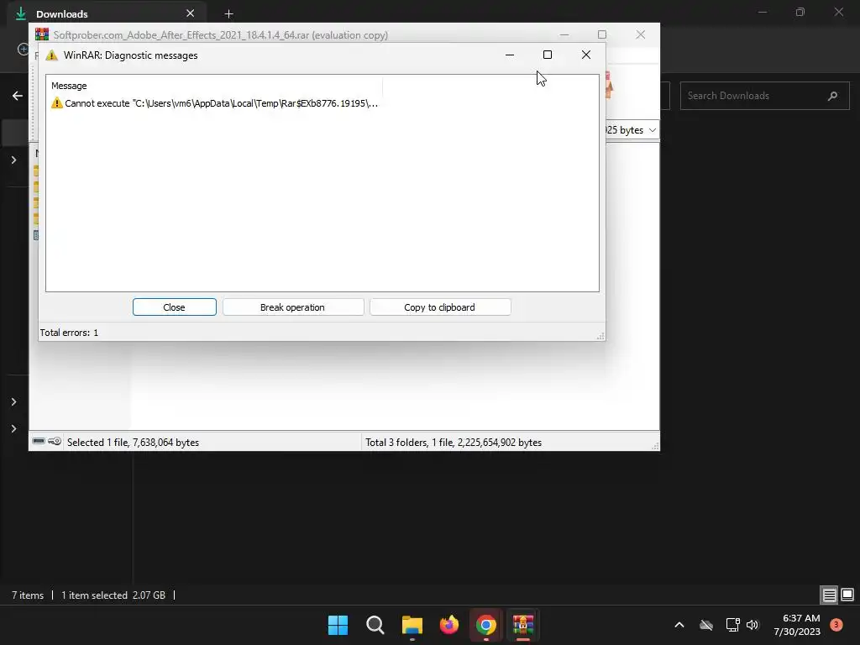Switch to large icons view in Explorer
Screen dimensions: 860x645
click(847, 595)
